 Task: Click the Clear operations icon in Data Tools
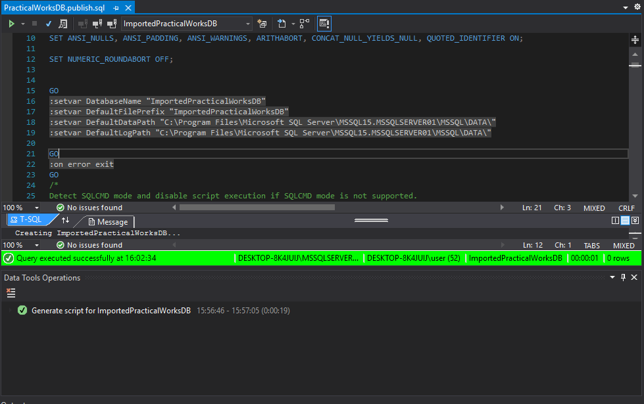coord(11,293)
